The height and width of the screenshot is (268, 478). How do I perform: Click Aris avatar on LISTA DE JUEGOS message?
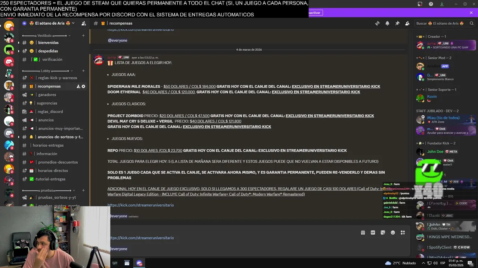coord(99,60)
